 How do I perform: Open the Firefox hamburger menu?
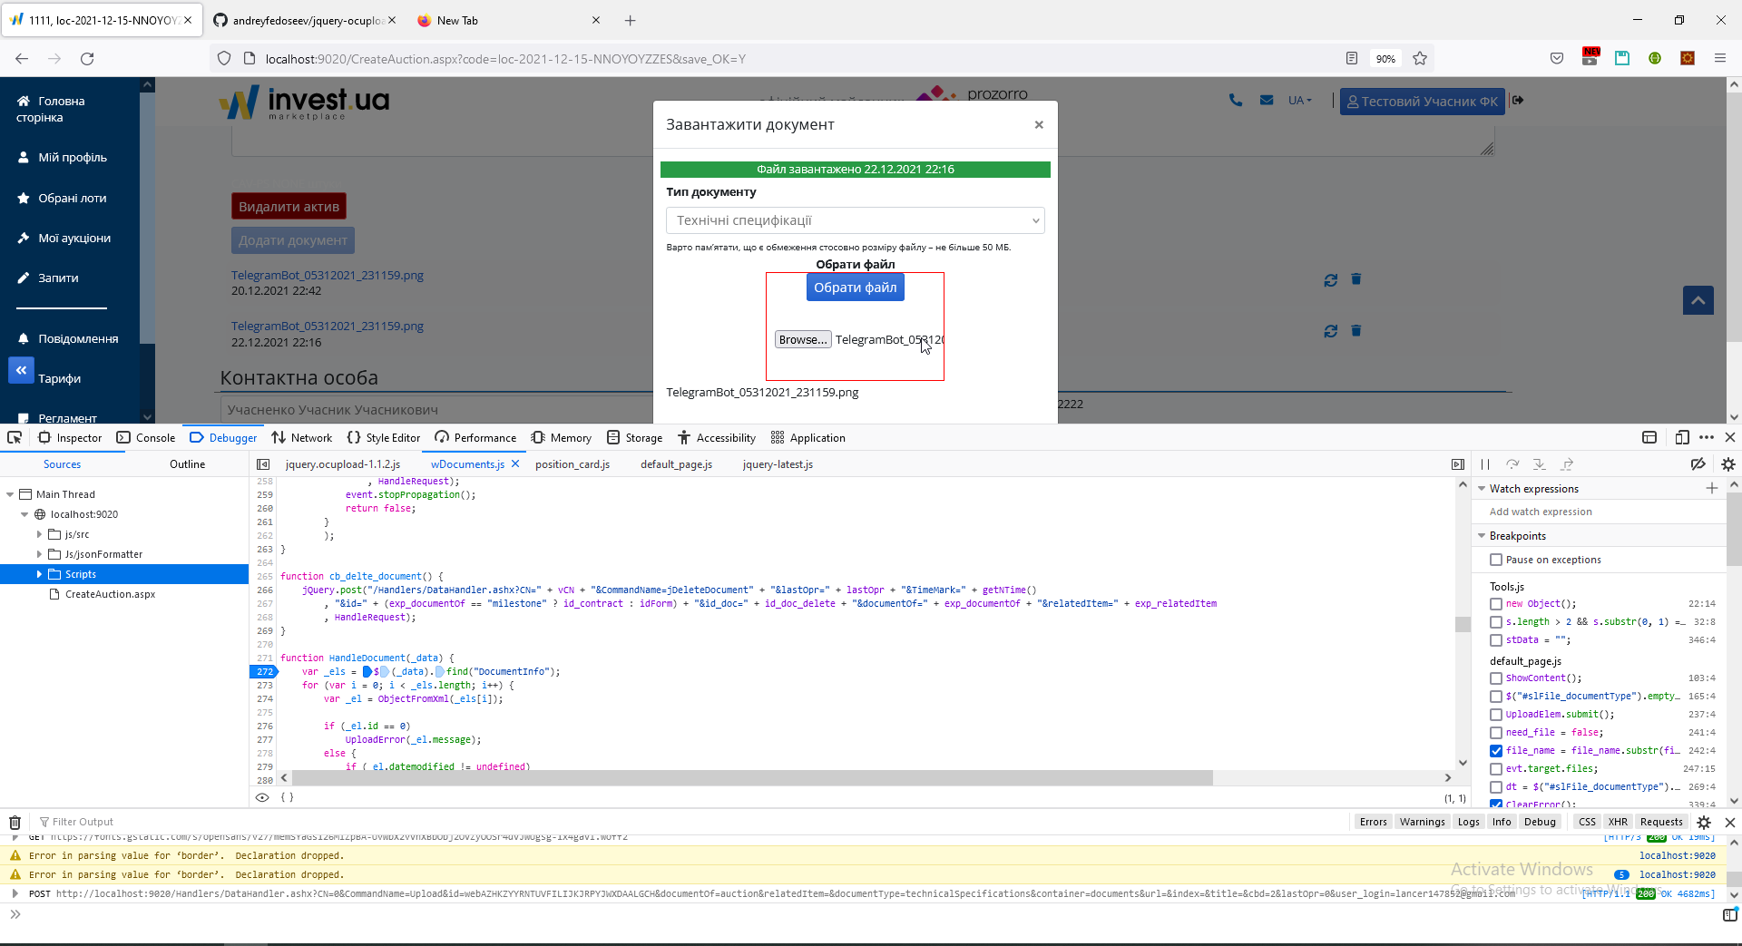[1720, 59]
